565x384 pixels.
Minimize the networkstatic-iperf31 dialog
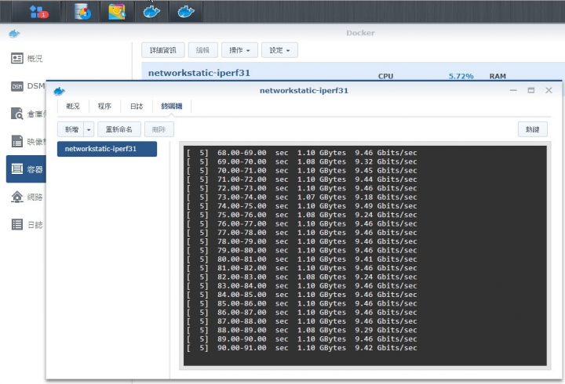(x=513, y=90)
